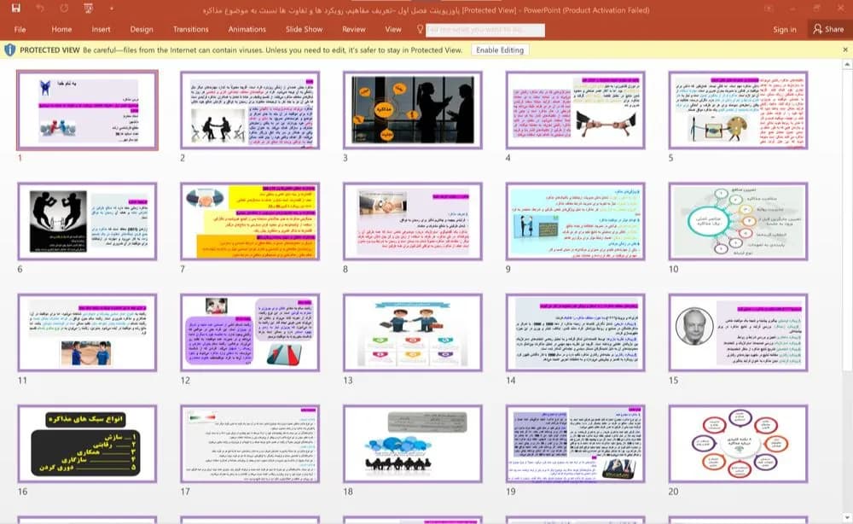Viewport: 853px width, 524px height.
Task: Select slide 3 with office silhouettes photo
Action: coord(412,110)
